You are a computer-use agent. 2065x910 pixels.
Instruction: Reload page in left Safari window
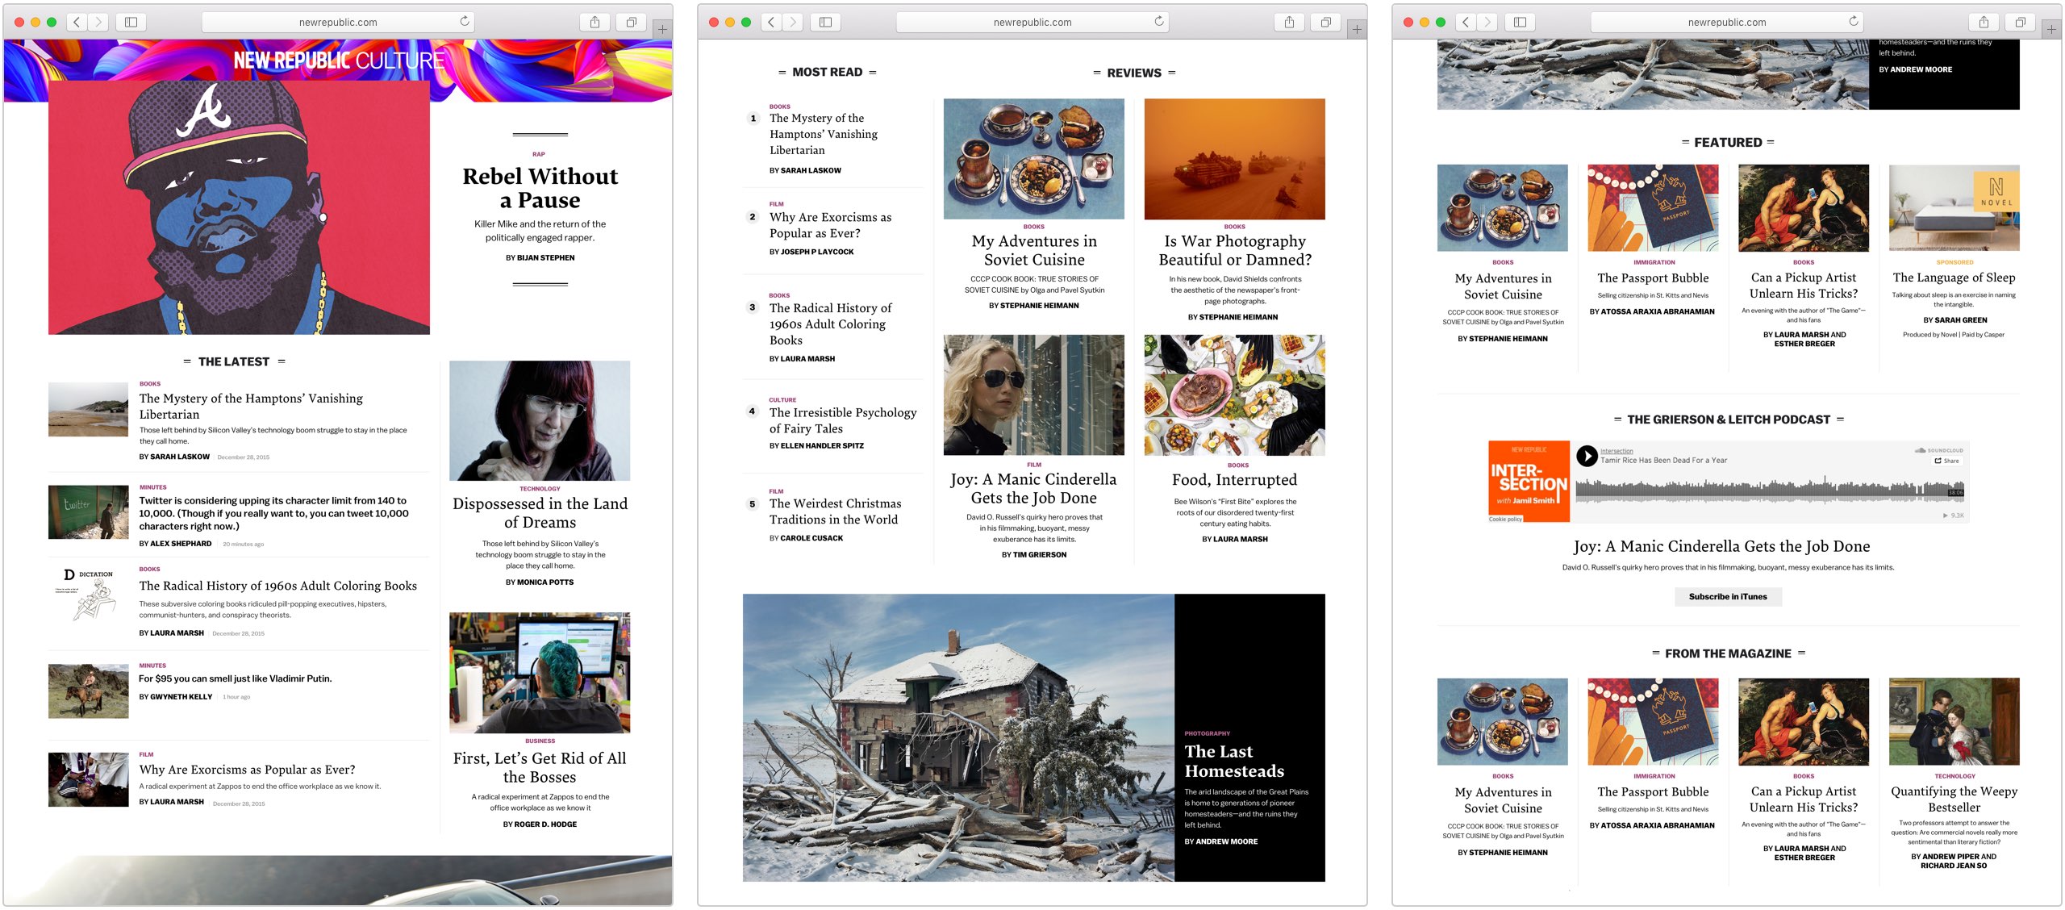[465, 22]
